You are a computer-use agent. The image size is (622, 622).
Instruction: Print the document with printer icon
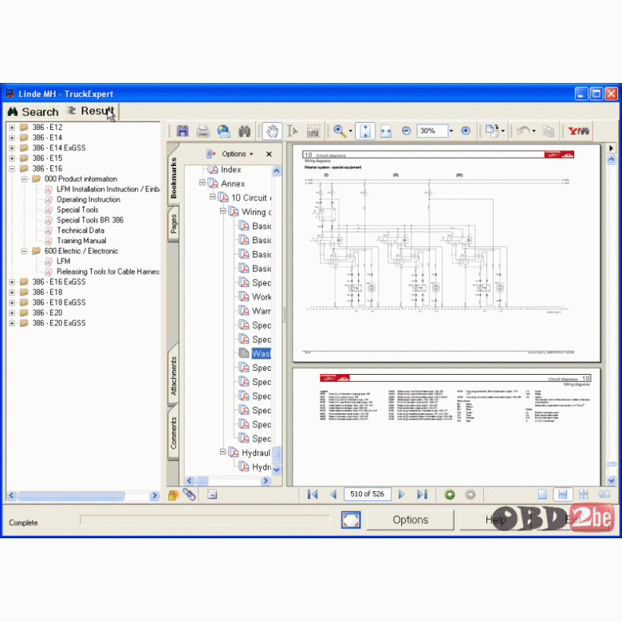click(203, 131)
